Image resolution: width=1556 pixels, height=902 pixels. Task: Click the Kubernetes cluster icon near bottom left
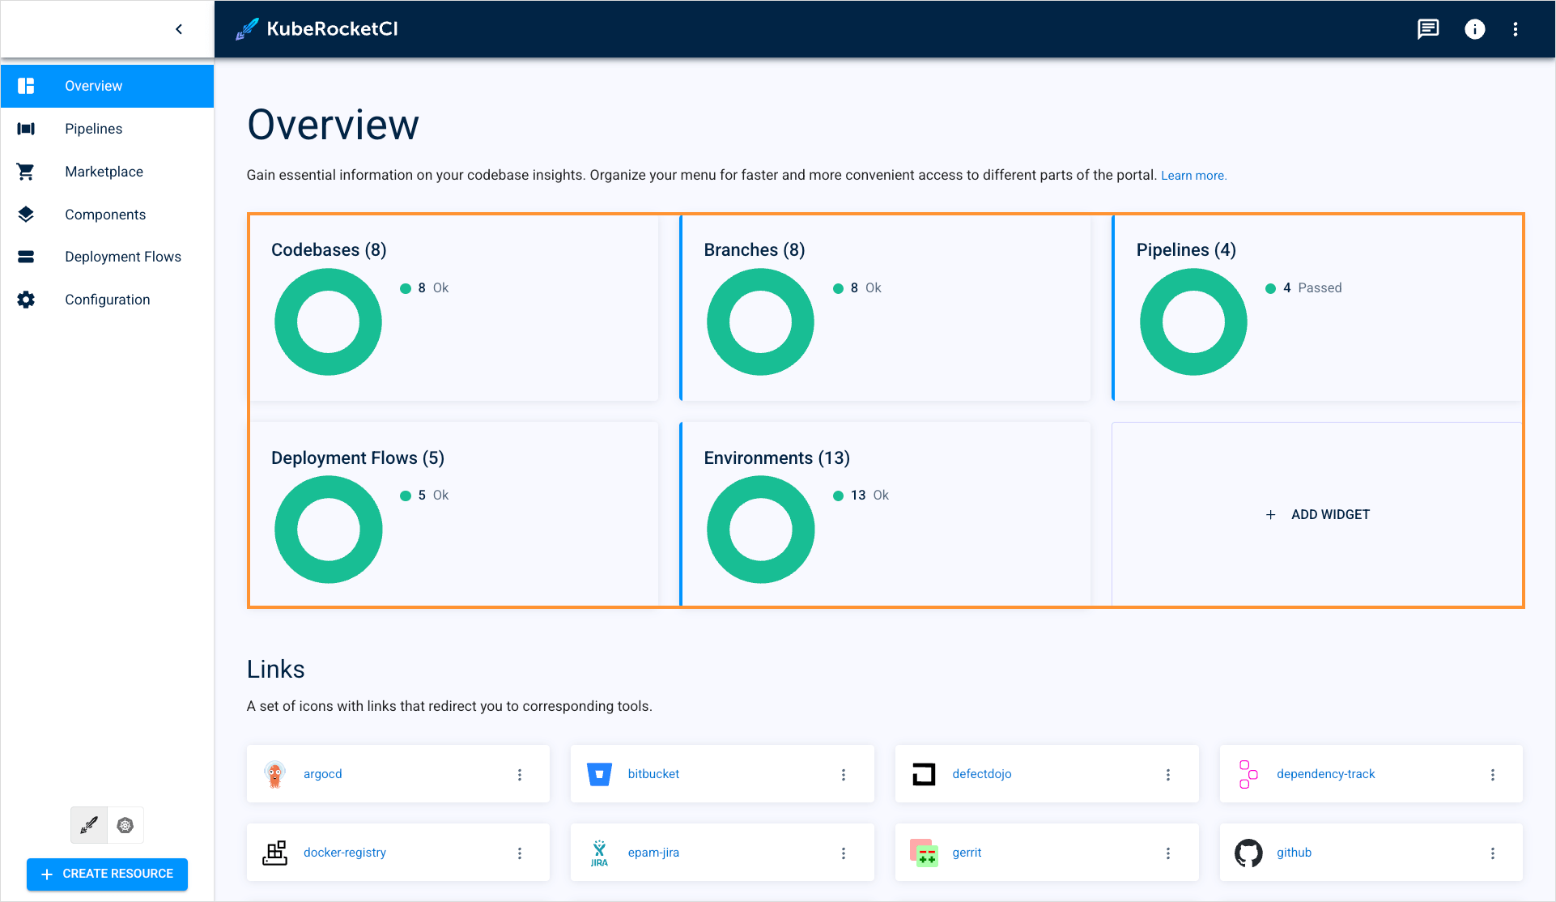tap(125, 824)
